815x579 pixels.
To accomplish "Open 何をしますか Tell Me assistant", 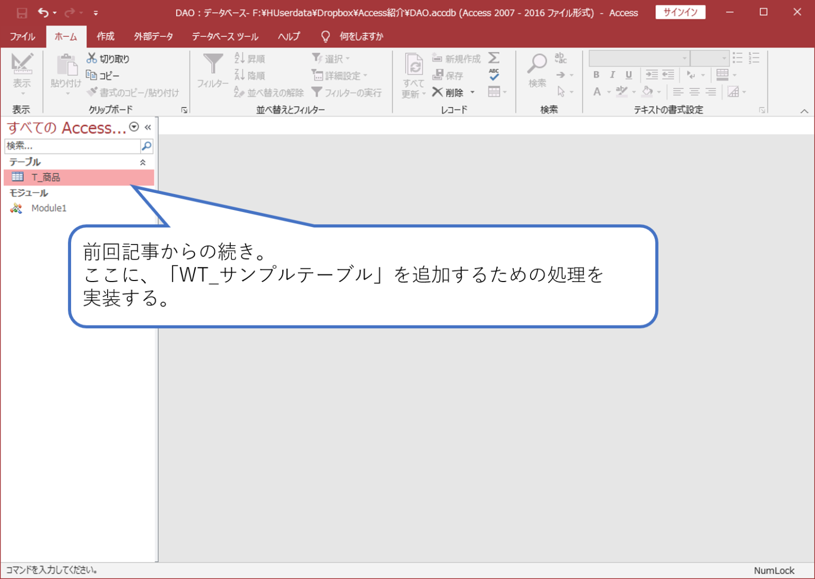I will pos(364,36).
